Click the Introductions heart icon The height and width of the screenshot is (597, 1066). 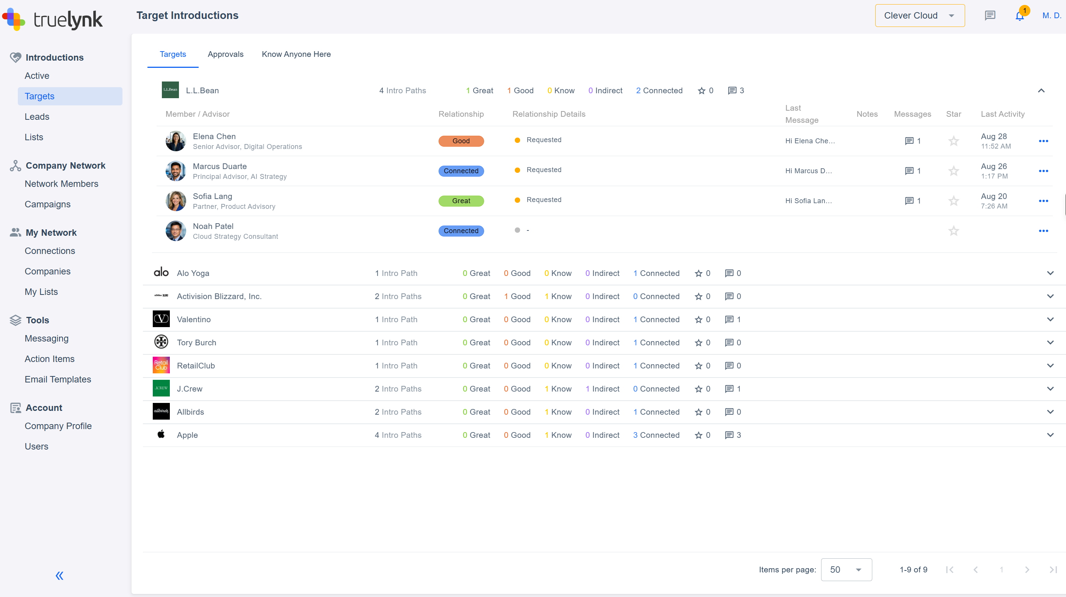pyautogui.click(x=15, y=58)
